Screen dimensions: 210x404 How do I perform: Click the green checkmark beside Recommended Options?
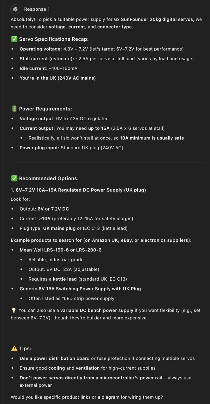(x=14, y=178)
